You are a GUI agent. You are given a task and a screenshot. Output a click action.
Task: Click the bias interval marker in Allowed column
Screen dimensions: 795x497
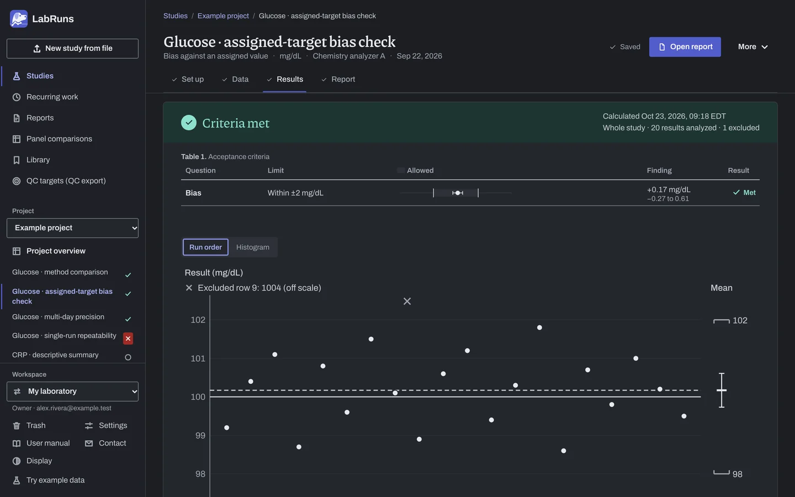457,193
